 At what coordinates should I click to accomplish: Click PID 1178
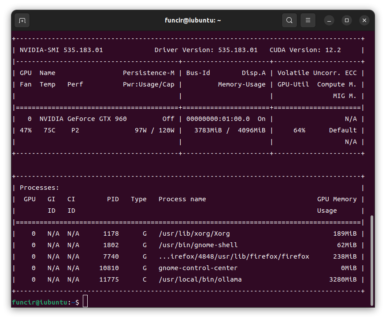(x=111, y=234)
